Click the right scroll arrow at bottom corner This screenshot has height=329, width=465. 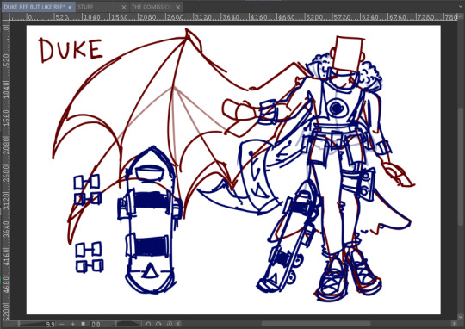(454, 324)
